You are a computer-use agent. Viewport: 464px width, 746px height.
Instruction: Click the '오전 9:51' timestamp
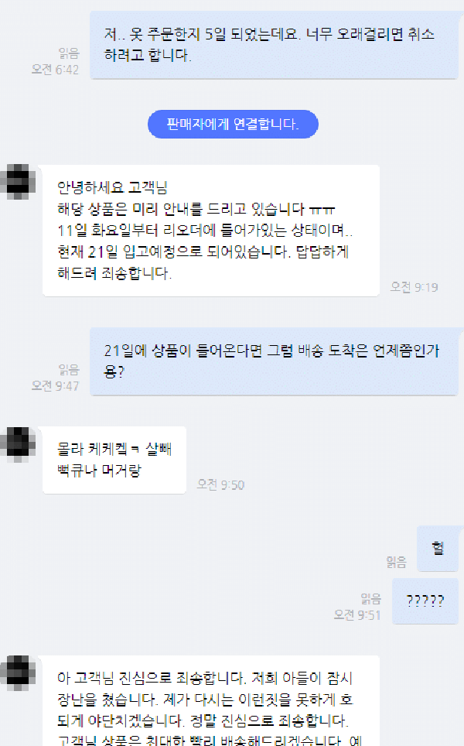pyautogui.click(x=357, y=615)
